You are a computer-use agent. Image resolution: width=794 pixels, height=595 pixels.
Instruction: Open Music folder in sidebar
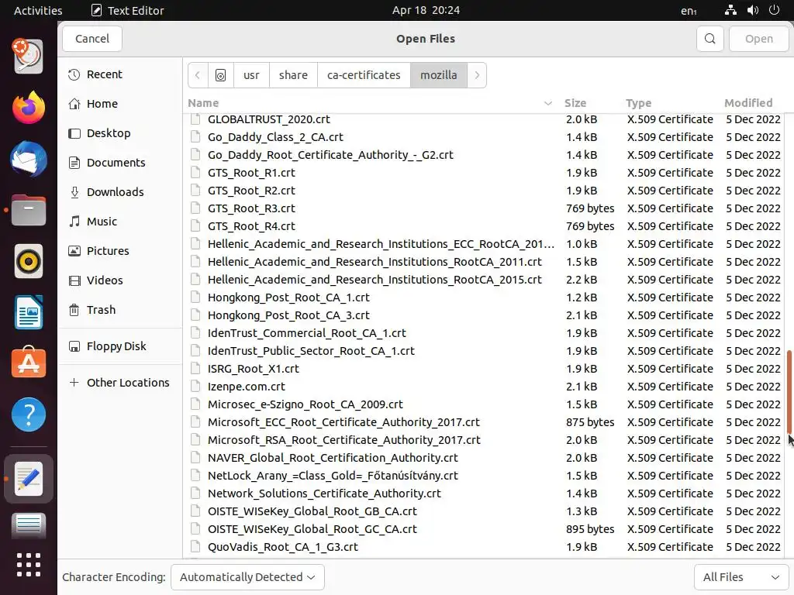(120, 221)
